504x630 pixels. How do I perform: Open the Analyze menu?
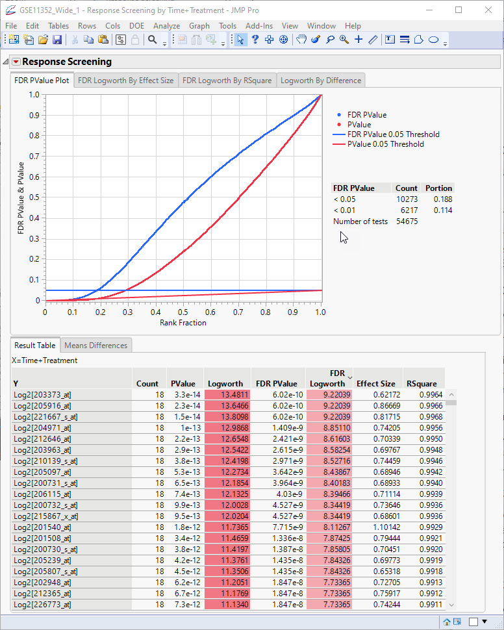click(166, 26)
